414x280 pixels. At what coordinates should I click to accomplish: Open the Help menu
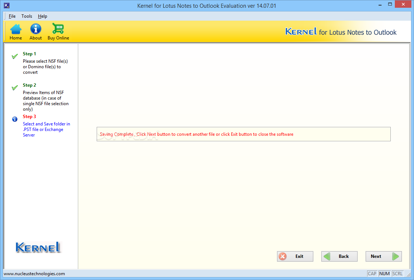(42, 16)
